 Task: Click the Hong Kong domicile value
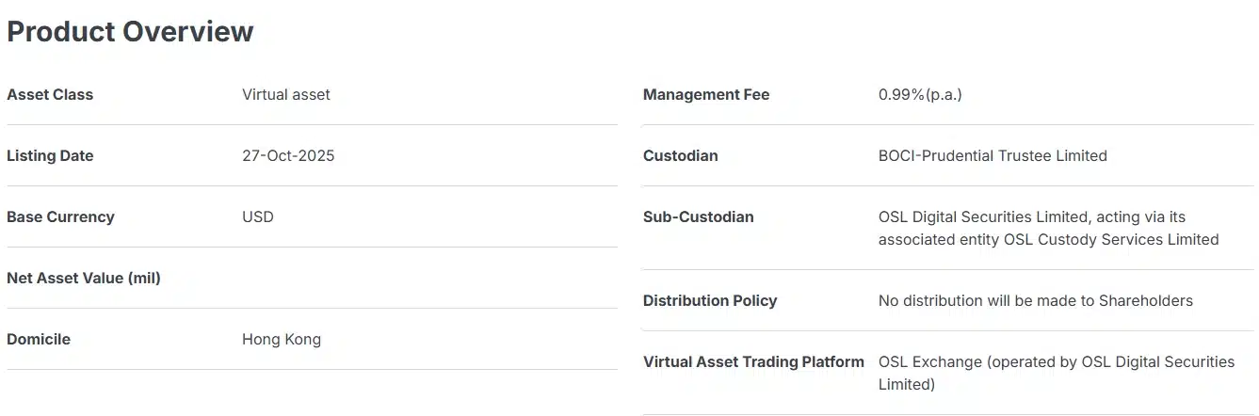point(281,339)
